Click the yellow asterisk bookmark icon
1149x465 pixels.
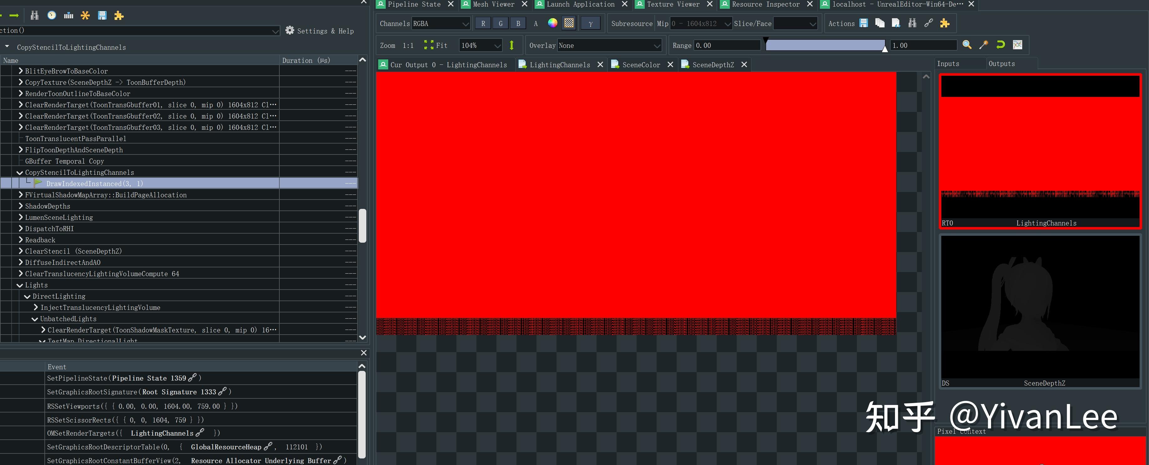(x=85, y=16)
